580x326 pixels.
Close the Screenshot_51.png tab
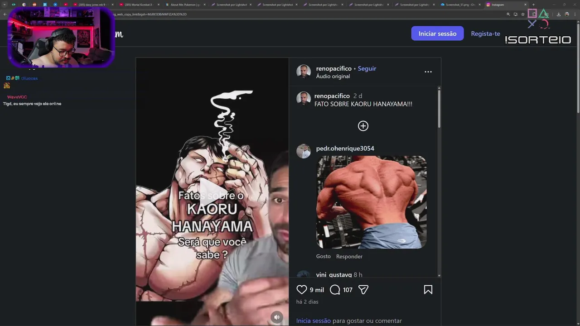[479, 5]
